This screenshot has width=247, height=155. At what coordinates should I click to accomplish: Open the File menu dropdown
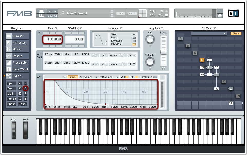coord(52,12)
